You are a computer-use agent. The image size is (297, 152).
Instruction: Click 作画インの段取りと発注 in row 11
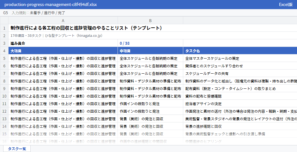[x=150, y=104]
